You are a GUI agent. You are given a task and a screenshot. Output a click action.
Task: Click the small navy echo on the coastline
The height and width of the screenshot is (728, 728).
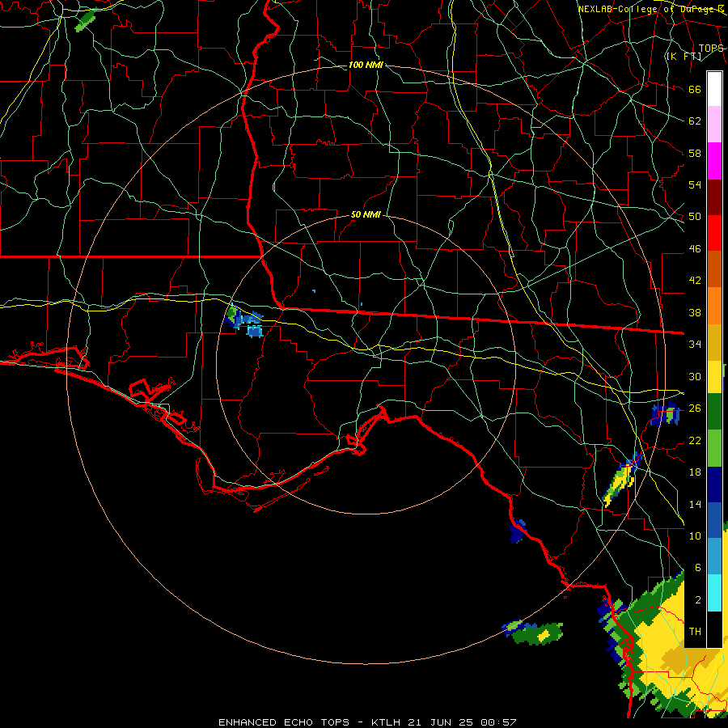(518, 531)
